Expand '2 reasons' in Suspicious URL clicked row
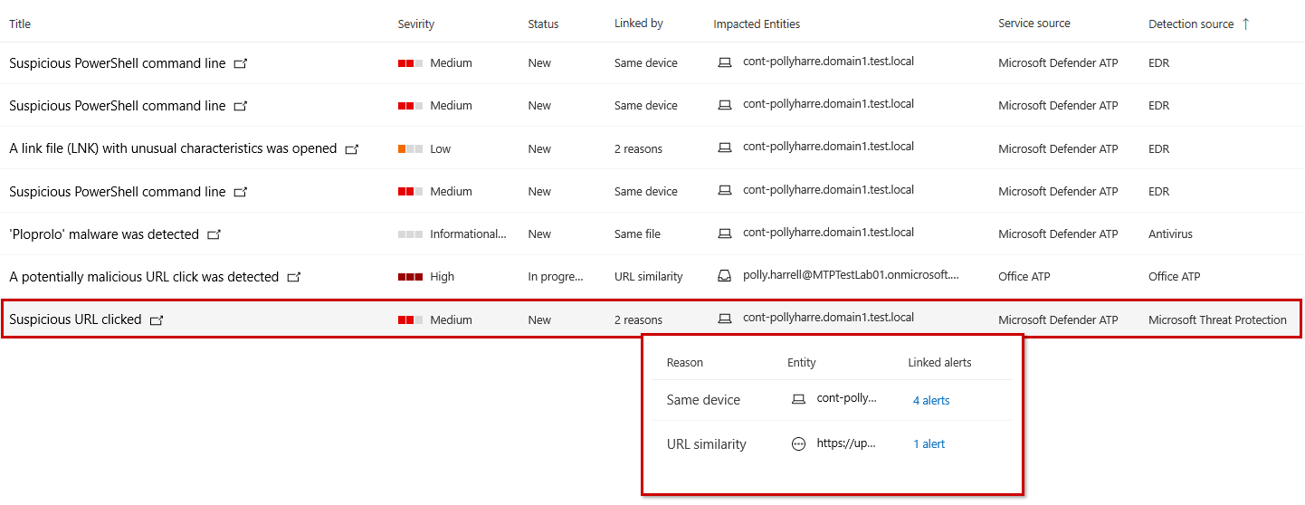1305x505 pixels. [638, 319]
